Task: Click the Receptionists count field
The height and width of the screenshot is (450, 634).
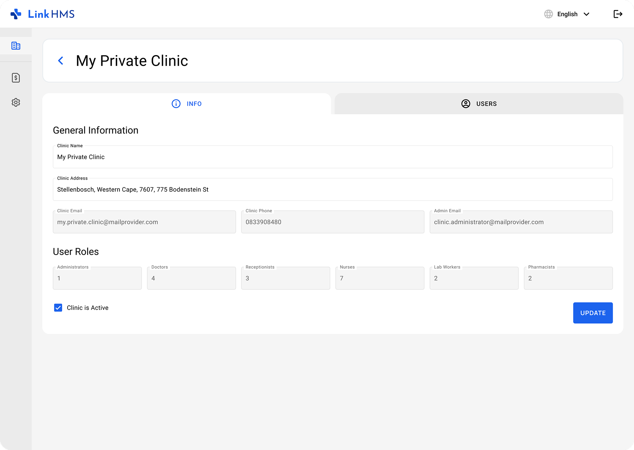Action: click(x=286, y=278)
